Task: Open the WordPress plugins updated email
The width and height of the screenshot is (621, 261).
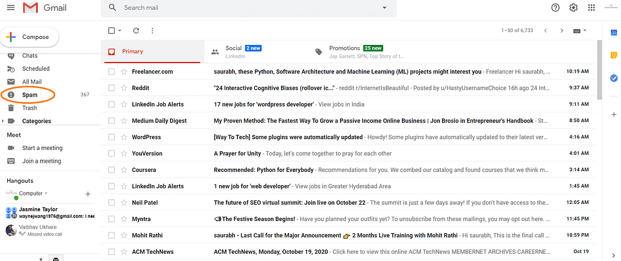Action: [x=349, y=137]
